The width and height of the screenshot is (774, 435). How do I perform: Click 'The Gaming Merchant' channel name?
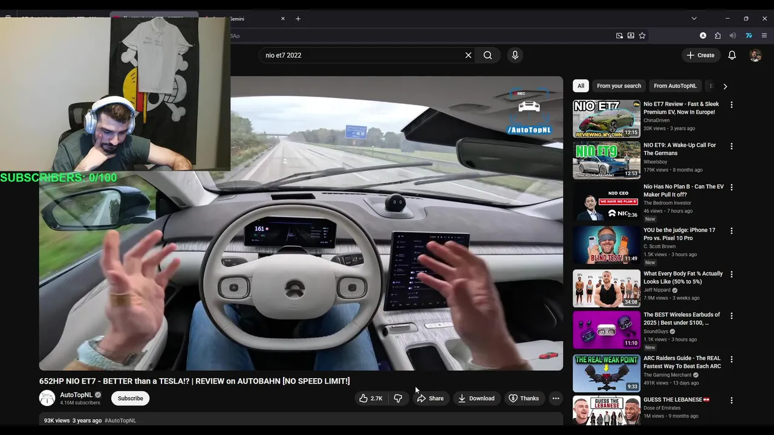pos(669,375)
